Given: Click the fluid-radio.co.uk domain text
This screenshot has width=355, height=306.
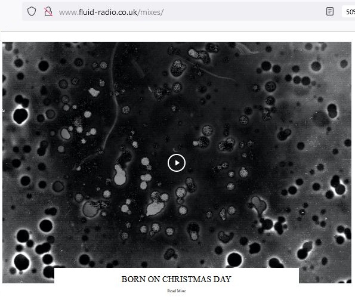Looking at the screenshot, I should [108, 12].
